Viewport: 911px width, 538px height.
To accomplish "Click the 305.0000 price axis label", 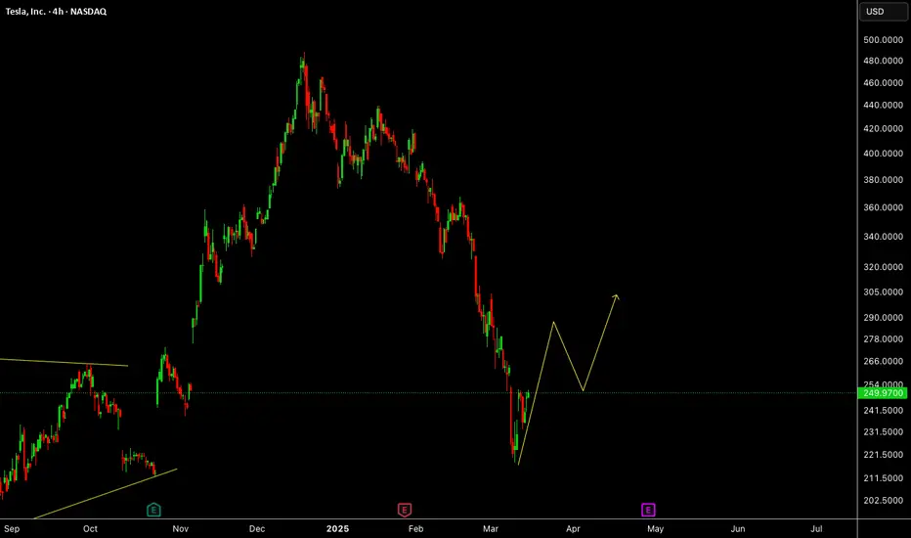I will [x=883, y=291].
